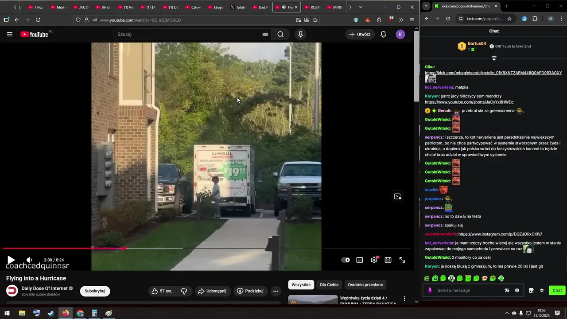This screenshot has height=319, width=567.
Task: Bookmark the YouTube page with the star
Action: (315, 20)
